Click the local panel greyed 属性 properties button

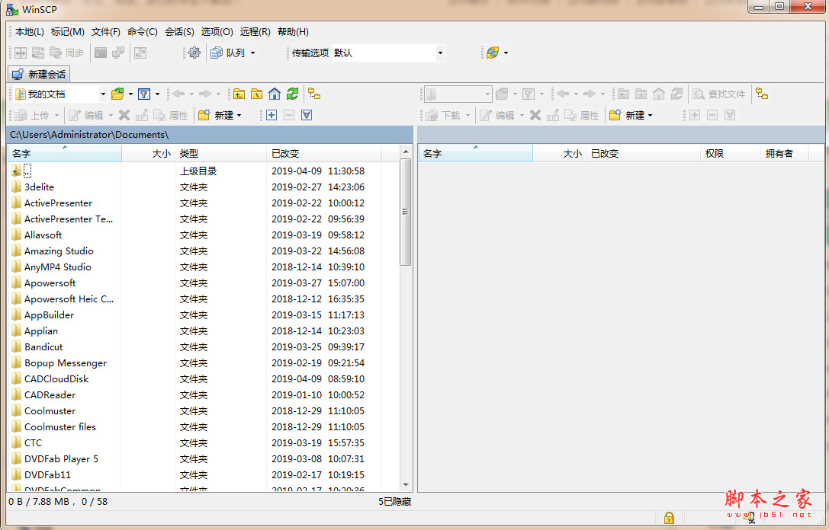[170, 115]
